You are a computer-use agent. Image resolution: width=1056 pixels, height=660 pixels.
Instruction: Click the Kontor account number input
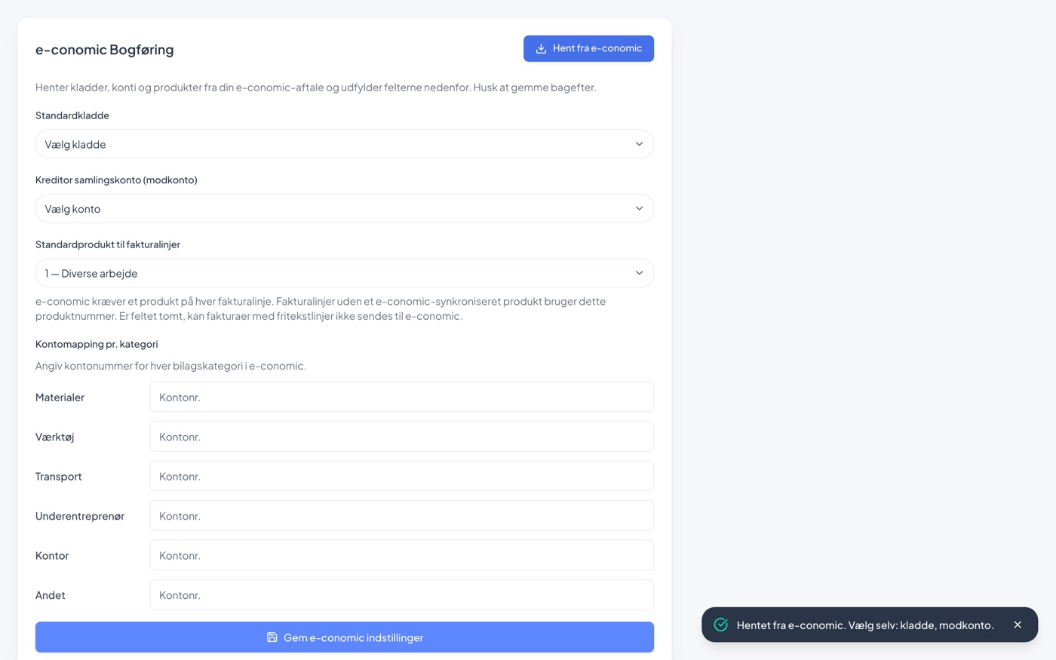click(401, 555)
